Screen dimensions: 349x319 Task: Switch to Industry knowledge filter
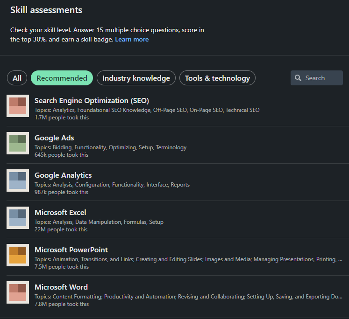click(x=136, y=78)
